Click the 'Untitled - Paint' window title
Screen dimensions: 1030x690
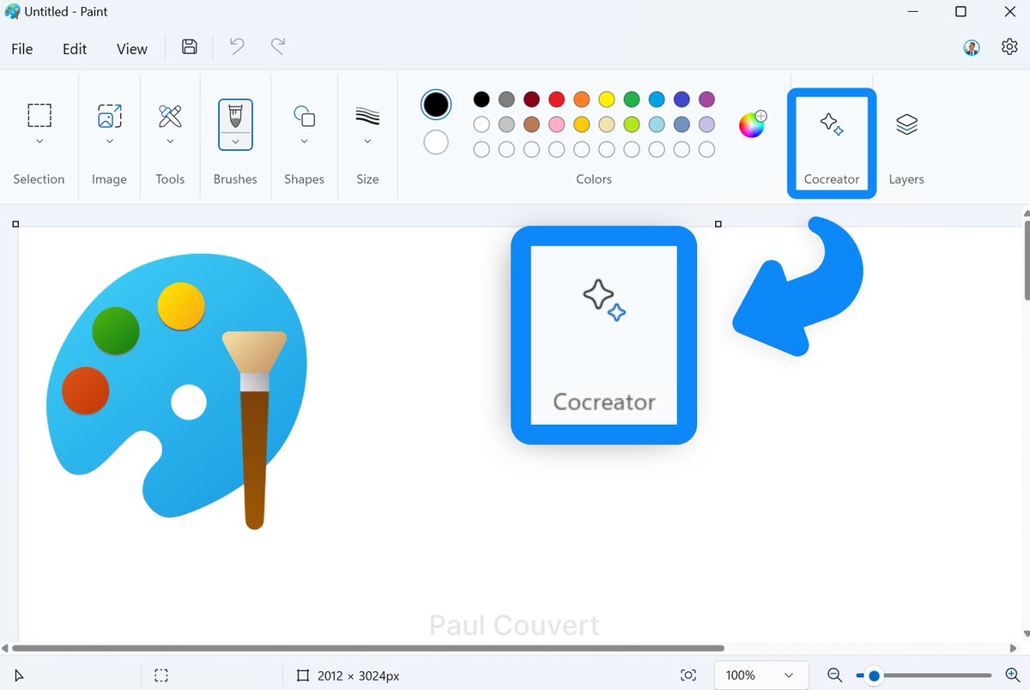click(x=66, y=12)
